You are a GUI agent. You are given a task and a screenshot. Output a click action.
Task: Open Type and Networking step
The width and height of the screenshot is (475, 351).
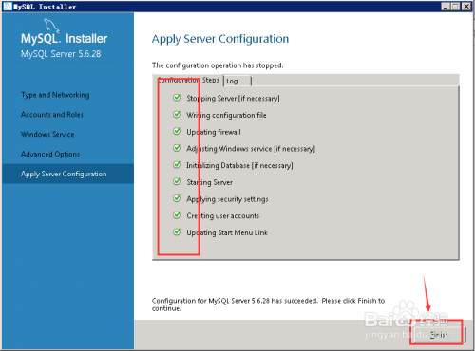point(55,95)
